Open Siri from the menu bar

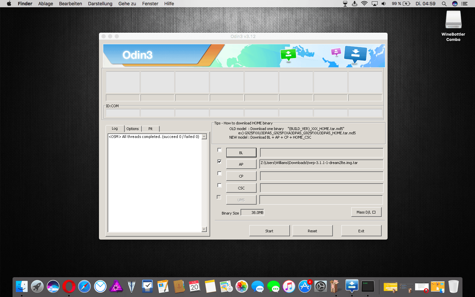(455, 4)
